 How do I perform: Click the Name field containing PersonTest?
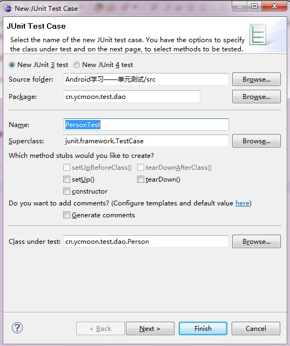pyautogui.click(x=146, y=125)
